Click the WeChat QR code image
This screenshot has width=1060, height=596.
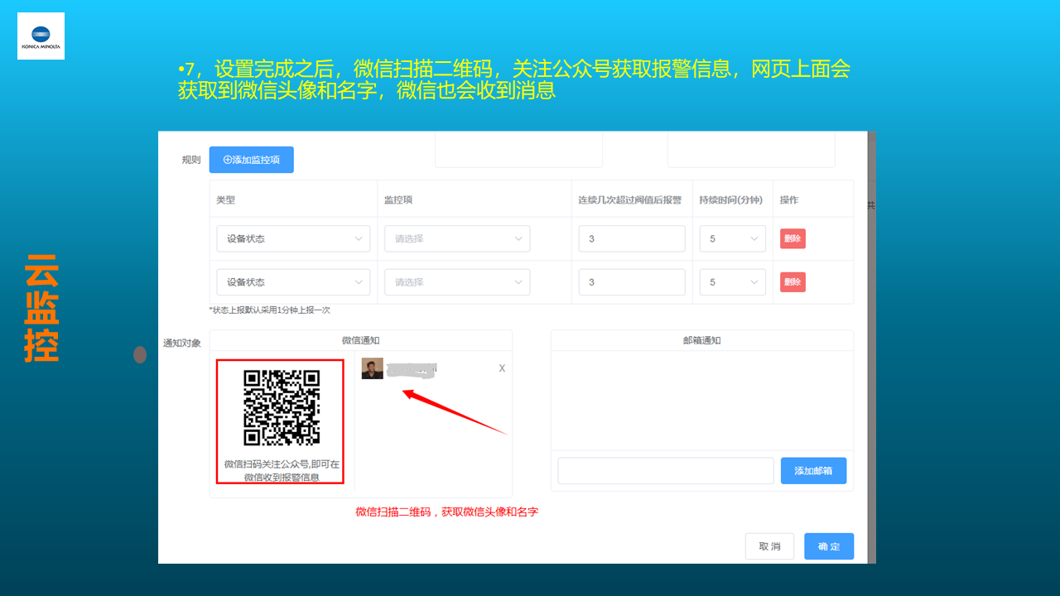[x=281, y=407]
